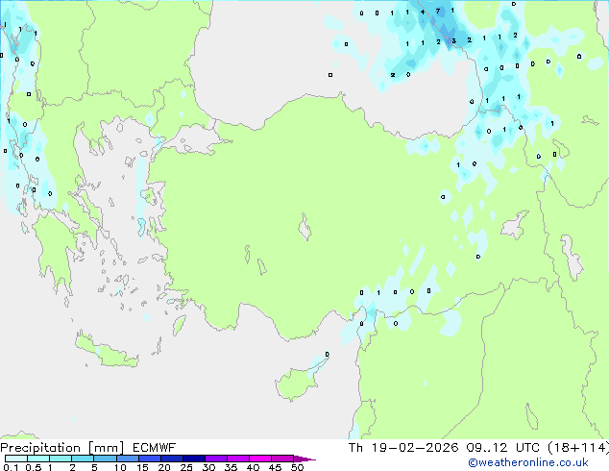Click the 35–40 mm legend color swatch
The height and width of the screenshot is (471, 609).
coord(237,459)
